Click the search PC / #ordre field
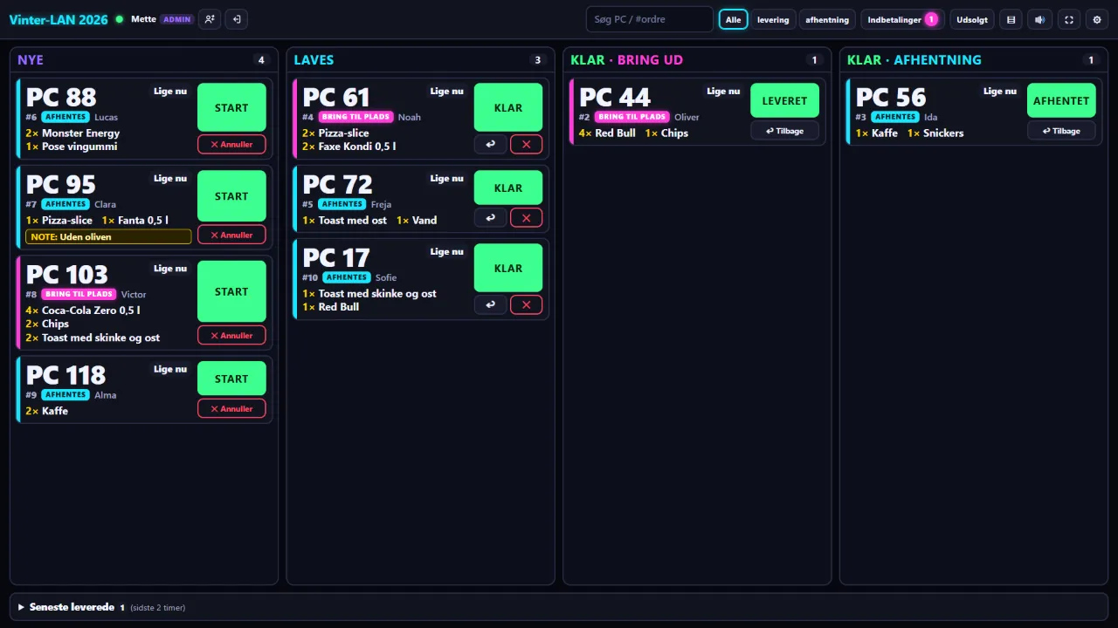Image resolution: width=1118 pixels, height=628 pixels. pyautogui.click(x=649, y=19)
